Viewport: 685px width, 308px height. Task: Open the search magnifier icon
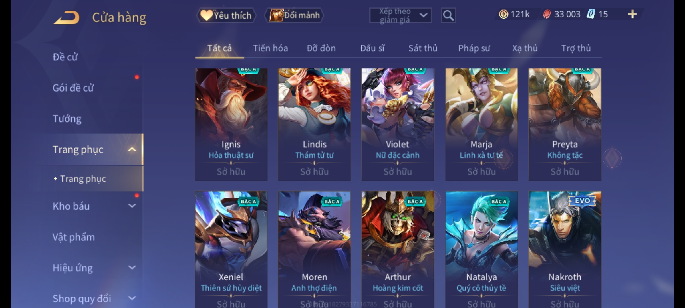pos(448,15)
